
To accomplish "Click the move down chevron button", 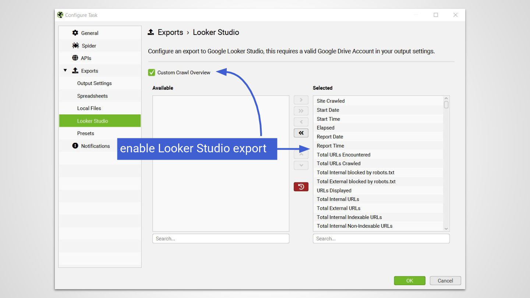I will click(301, 165).
